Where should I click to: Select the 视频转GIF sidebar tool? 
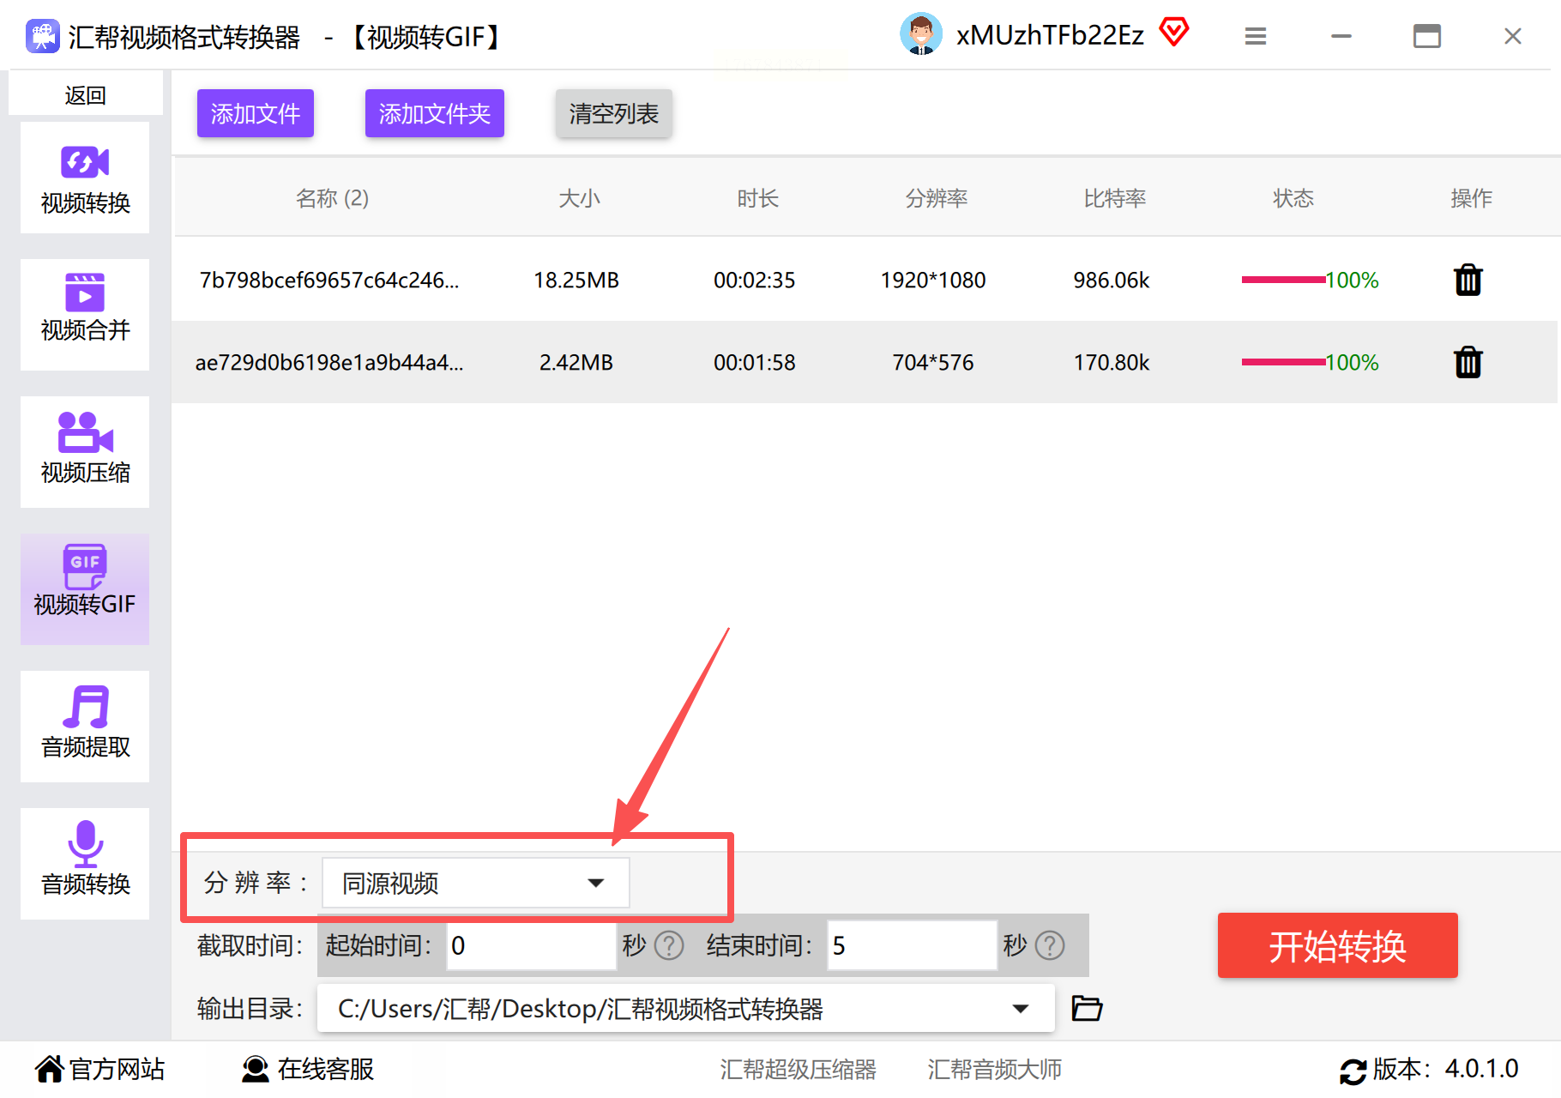(x=85, y=589)
